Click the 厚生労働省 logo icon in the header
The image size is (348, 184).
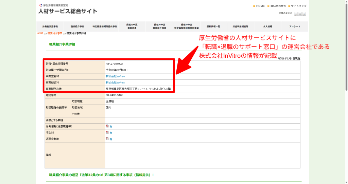(41, 5)
